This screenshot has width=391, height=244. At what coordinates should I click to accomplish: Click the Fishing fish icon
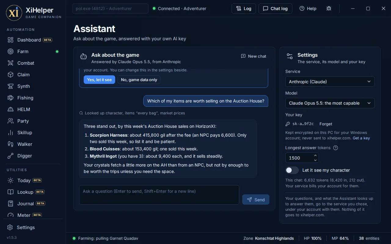(11, 98)
